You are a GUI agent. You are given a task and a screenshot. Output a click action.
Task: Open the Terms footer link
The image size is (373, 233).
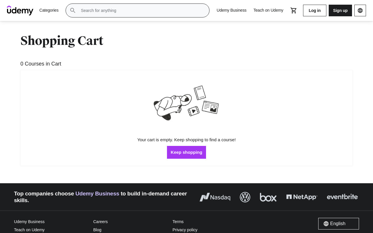(x=178, y=222)
